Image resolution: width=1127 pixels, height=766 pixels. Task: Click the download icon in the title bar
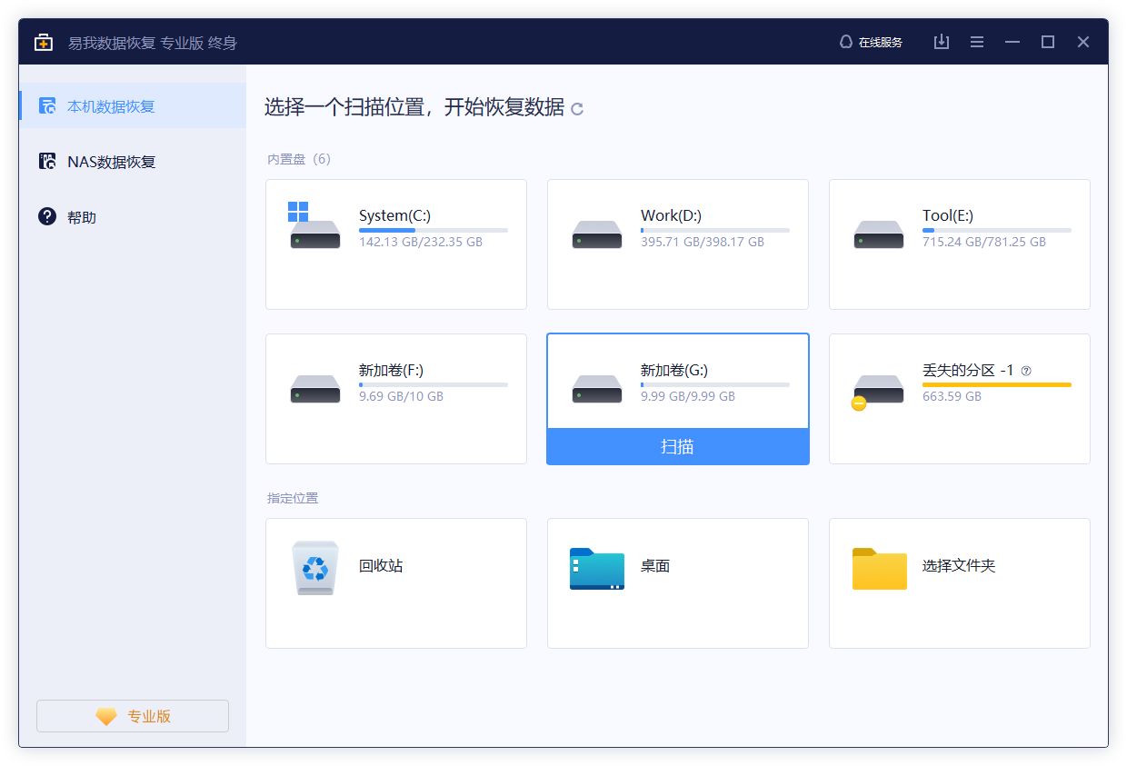[x=942, y=42]
